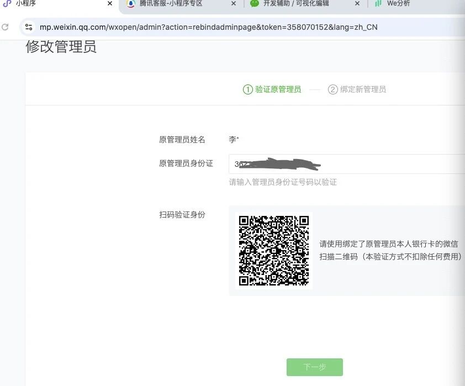Close the 腾讯客服-小程序专区 tab
The width and height of the screenshot is (465, 386).
point(234,3)
